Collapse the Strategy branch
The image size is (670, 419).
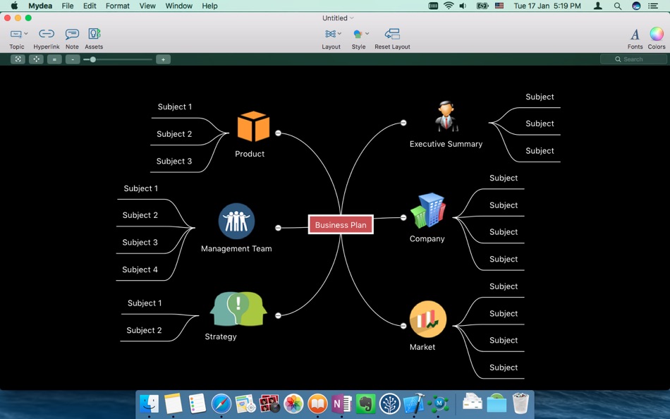click(x=278, y=315)
